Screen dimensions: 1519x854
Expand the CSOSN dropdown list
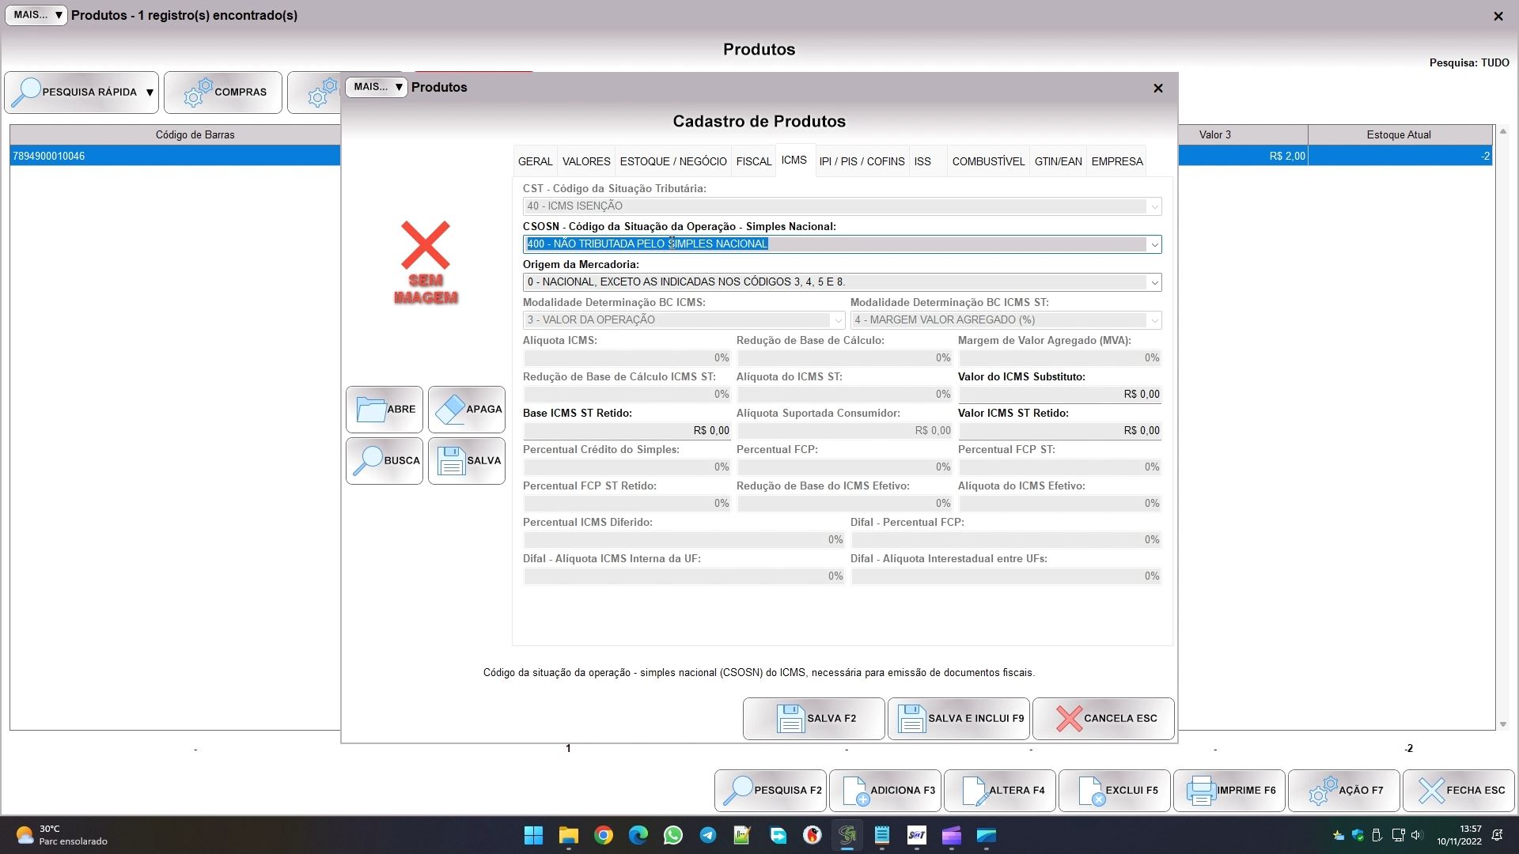tap(1154, 244)
